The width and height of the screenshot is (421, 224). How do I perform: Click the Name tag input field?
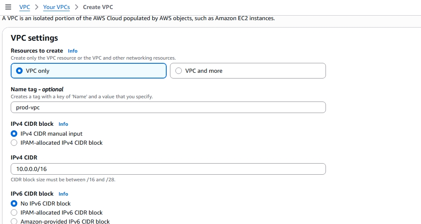coord(168,107)
